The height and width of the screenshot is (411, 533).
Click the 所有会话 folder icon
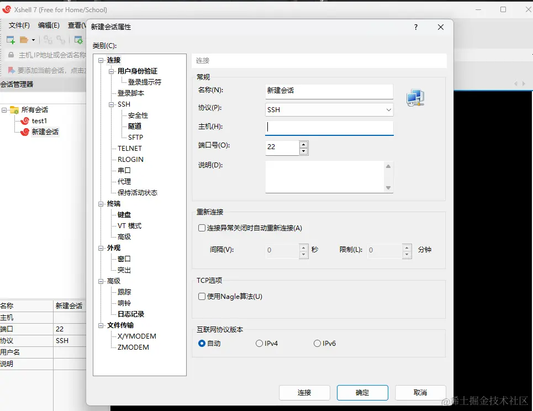pyautogui.click(x=14, y=110)
